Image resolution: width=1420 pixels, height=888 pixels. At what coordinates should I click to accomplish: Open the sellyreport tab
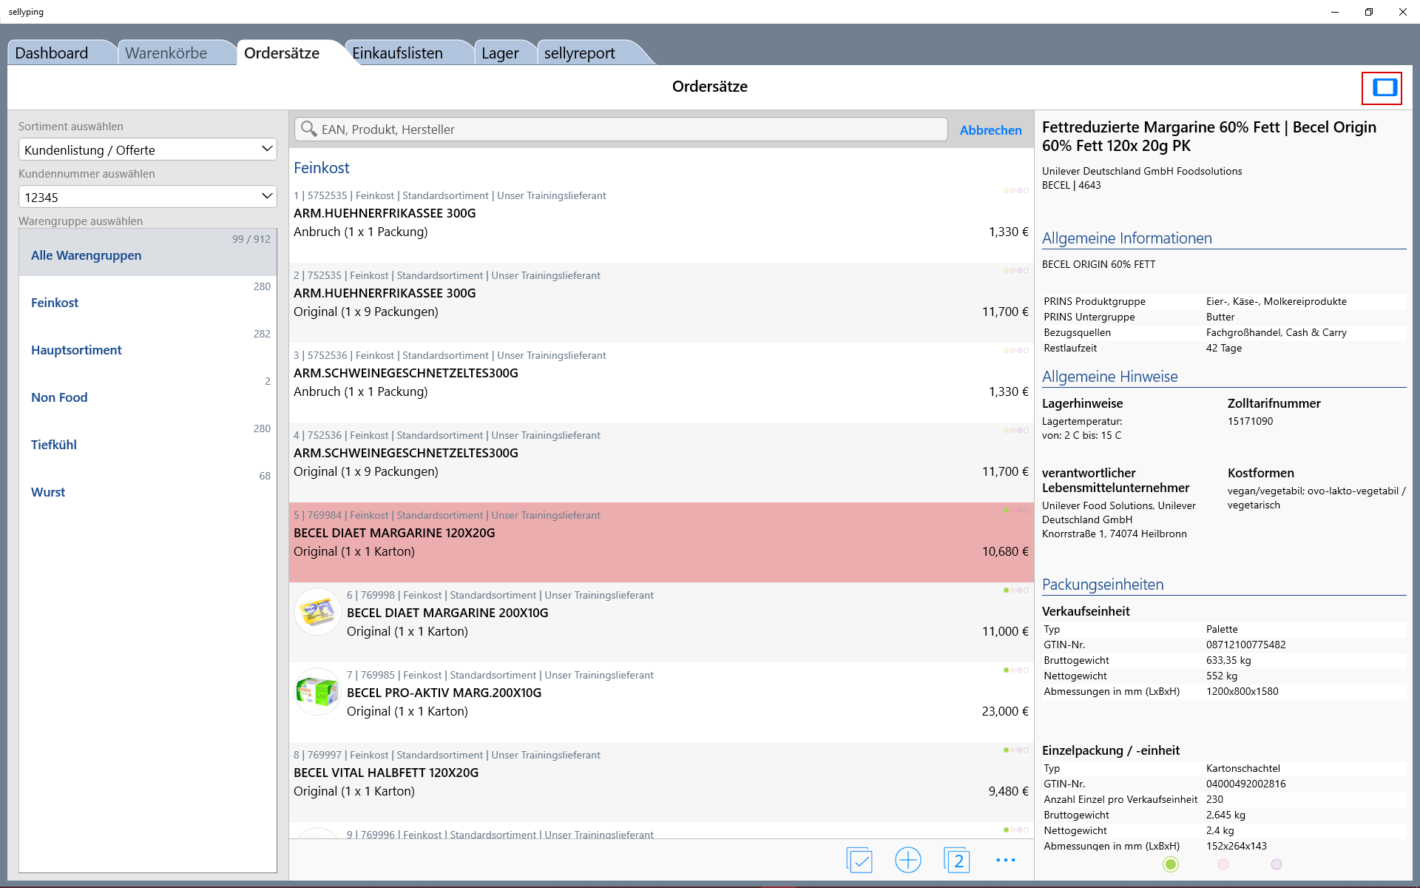(x=579, y=53)
